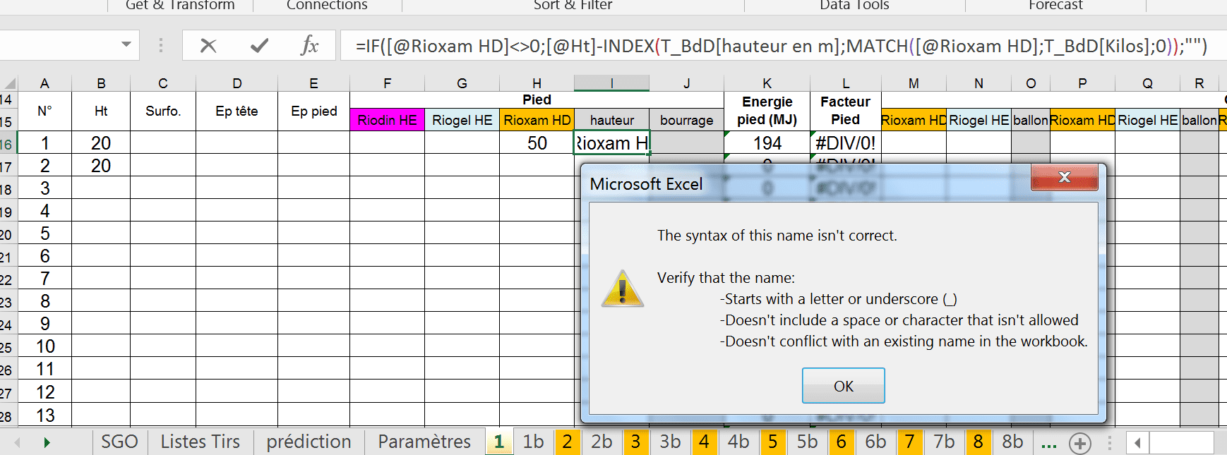Click the Energie pied (MJ) header
Viewport: 1227px width, 455px height.
767,111
